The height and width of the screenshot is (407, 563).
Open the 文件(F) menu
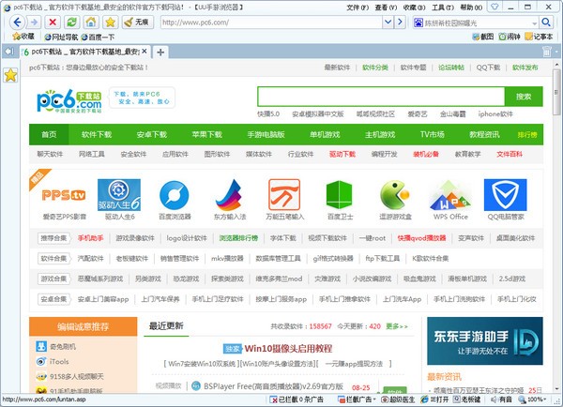358,8
